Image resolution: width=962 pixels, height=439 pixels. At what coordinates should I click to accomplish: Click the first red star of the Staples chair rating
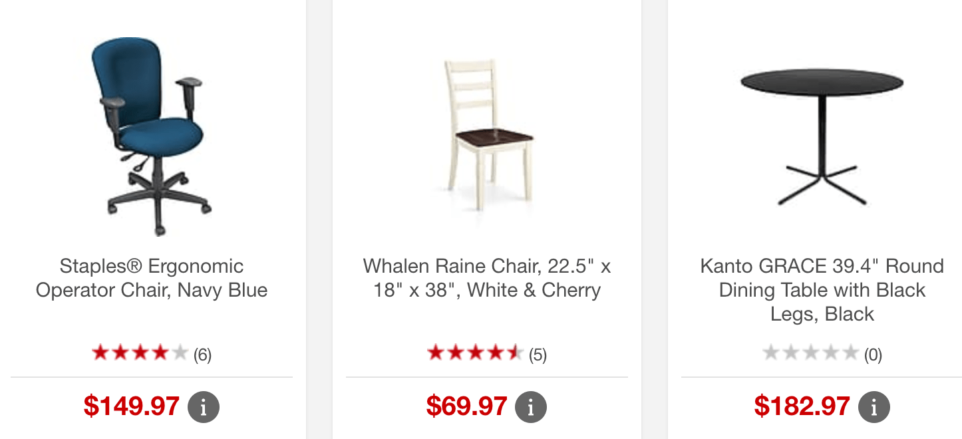pos(100,353)
